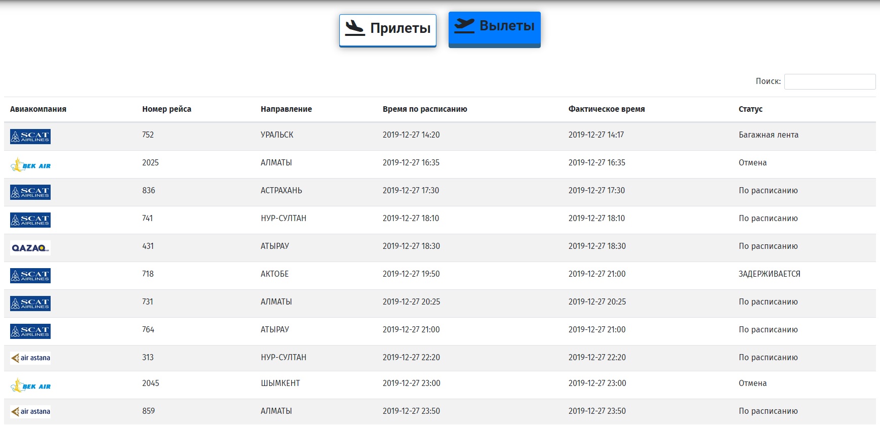Select the QAZAQ Air logo for flight 431
Image resolution: width=880 pixels, height=430 pixels.
coord(30,248)
